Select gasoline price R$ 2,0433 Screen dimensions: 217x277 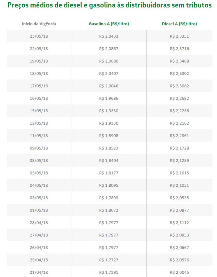tap(109, 36)
